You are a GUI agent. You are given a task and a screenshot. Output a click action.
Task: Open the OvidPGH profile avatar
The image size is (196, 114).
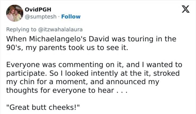(x=14, y=13)
